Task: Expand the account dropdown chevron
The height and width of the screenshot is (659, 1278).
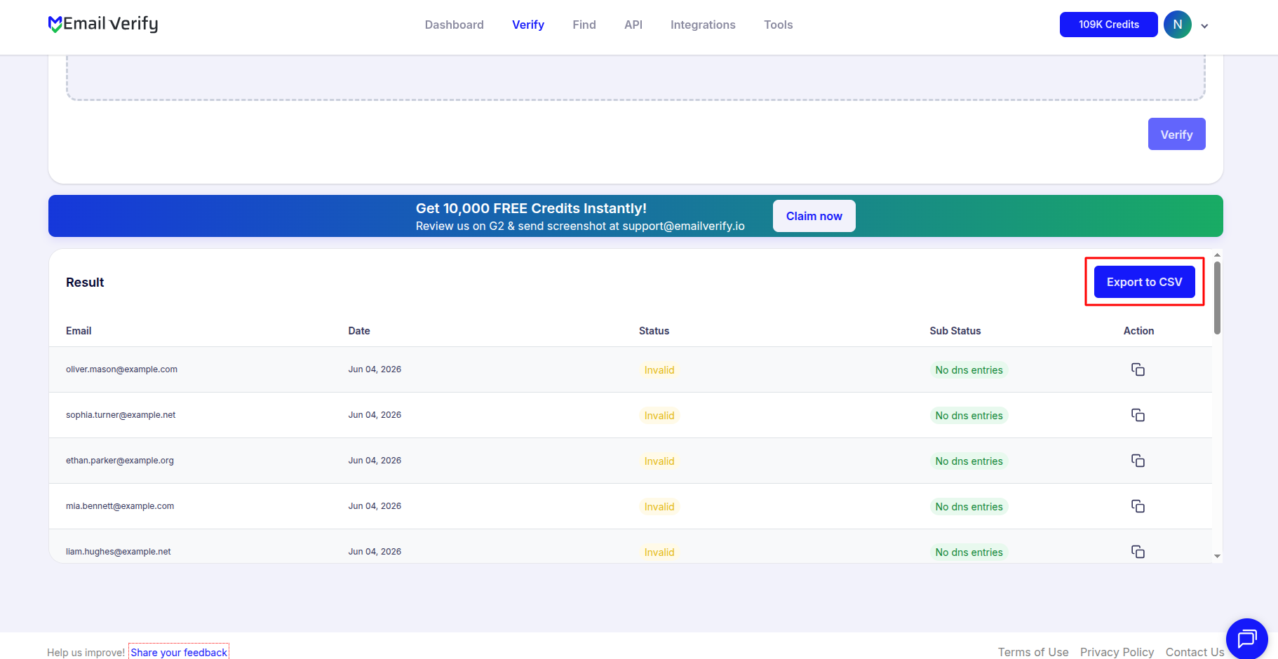Action: (1204, 26)
